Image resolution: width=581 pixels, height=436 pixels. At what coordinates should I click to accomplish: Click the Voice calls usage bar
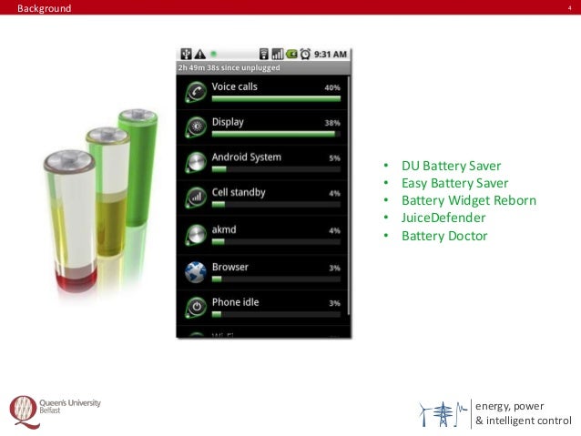[x=276, y=98]
